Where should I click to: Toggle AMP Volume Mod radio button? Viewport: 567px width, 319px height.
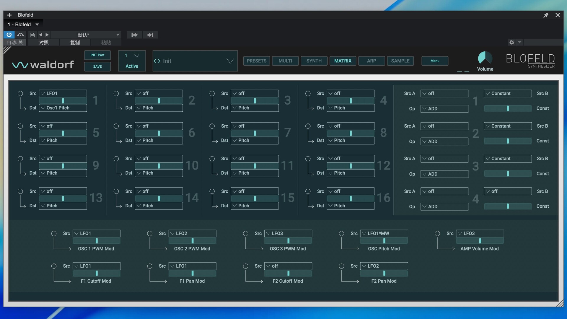(x=437, y=234)
